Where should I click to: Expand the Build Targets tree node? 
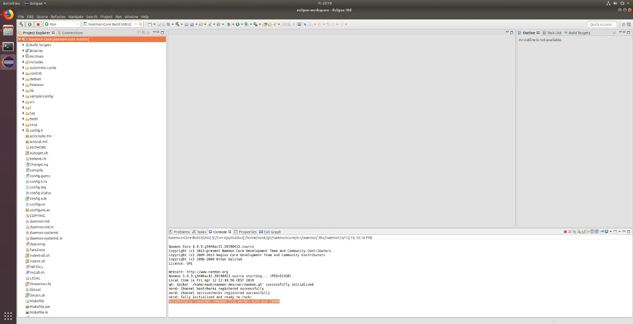pos(23,45)
